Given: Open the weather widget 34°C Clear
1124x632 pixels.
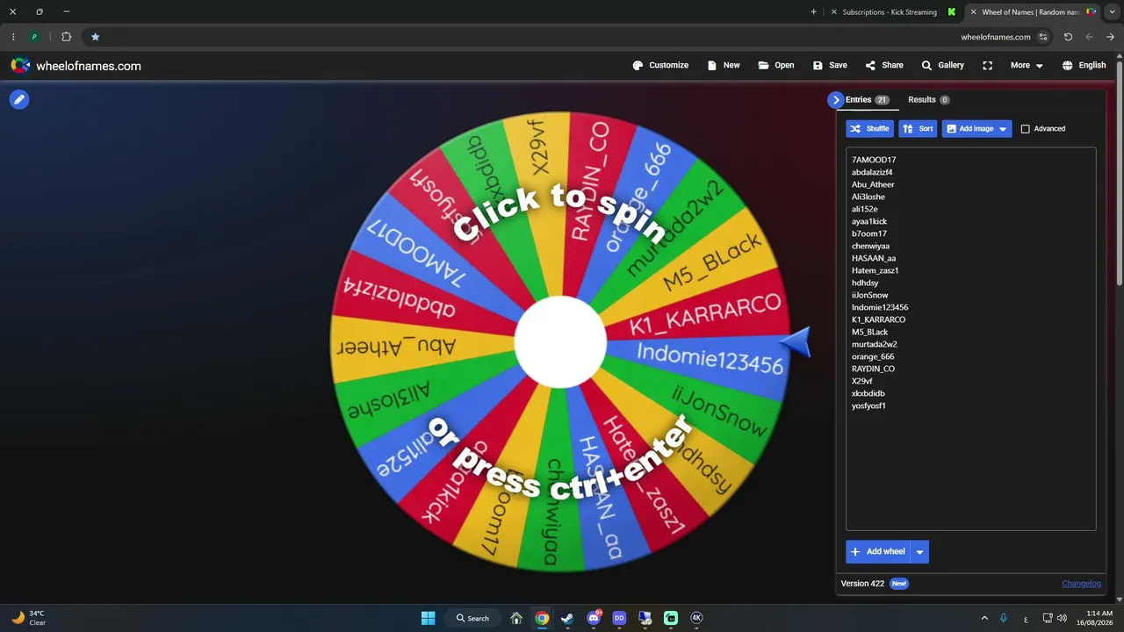Looking at the screenshot, I should [28, 618].
